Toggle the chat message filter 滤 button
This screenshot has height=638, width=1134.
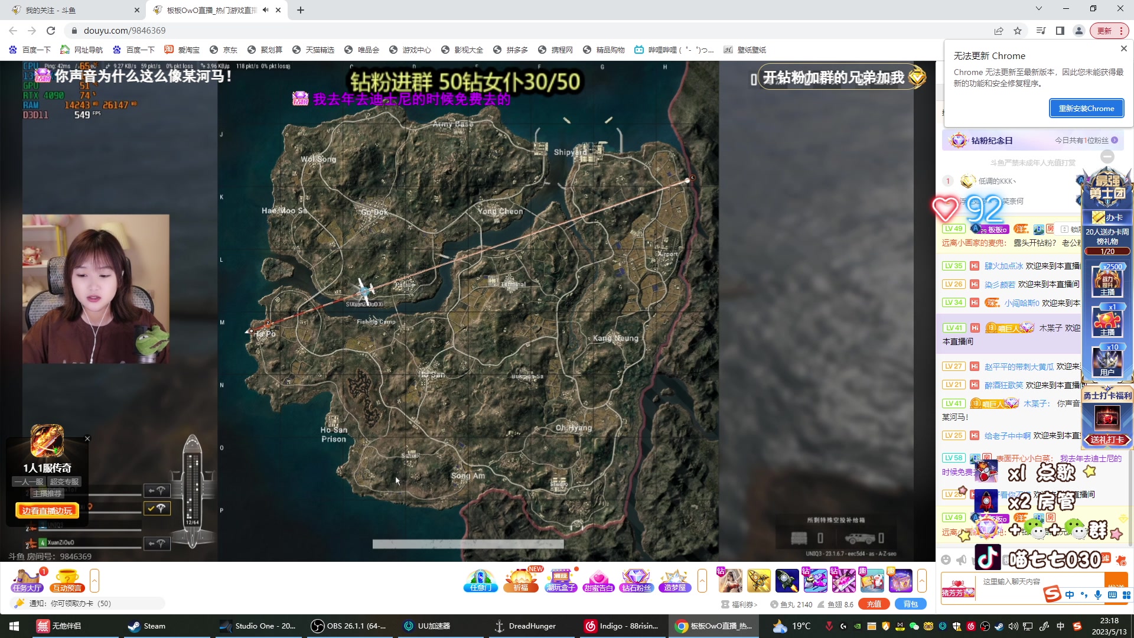(1106, 558)
